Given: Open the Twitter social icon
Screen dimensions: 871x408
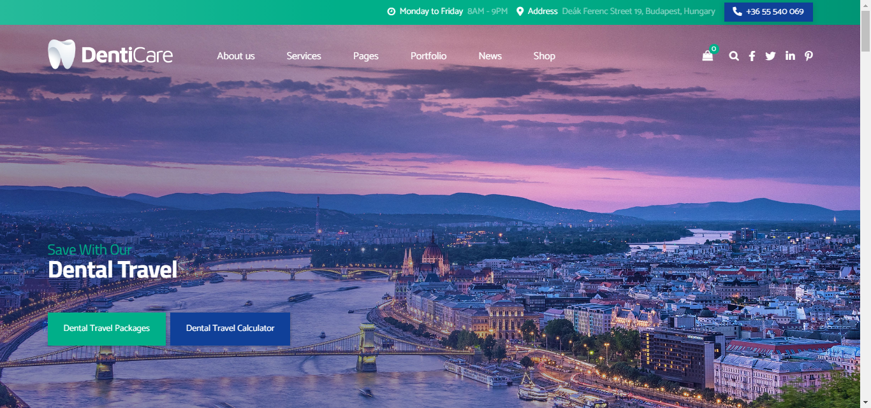Looking at the screenshot, I should [x=770, y=56].
